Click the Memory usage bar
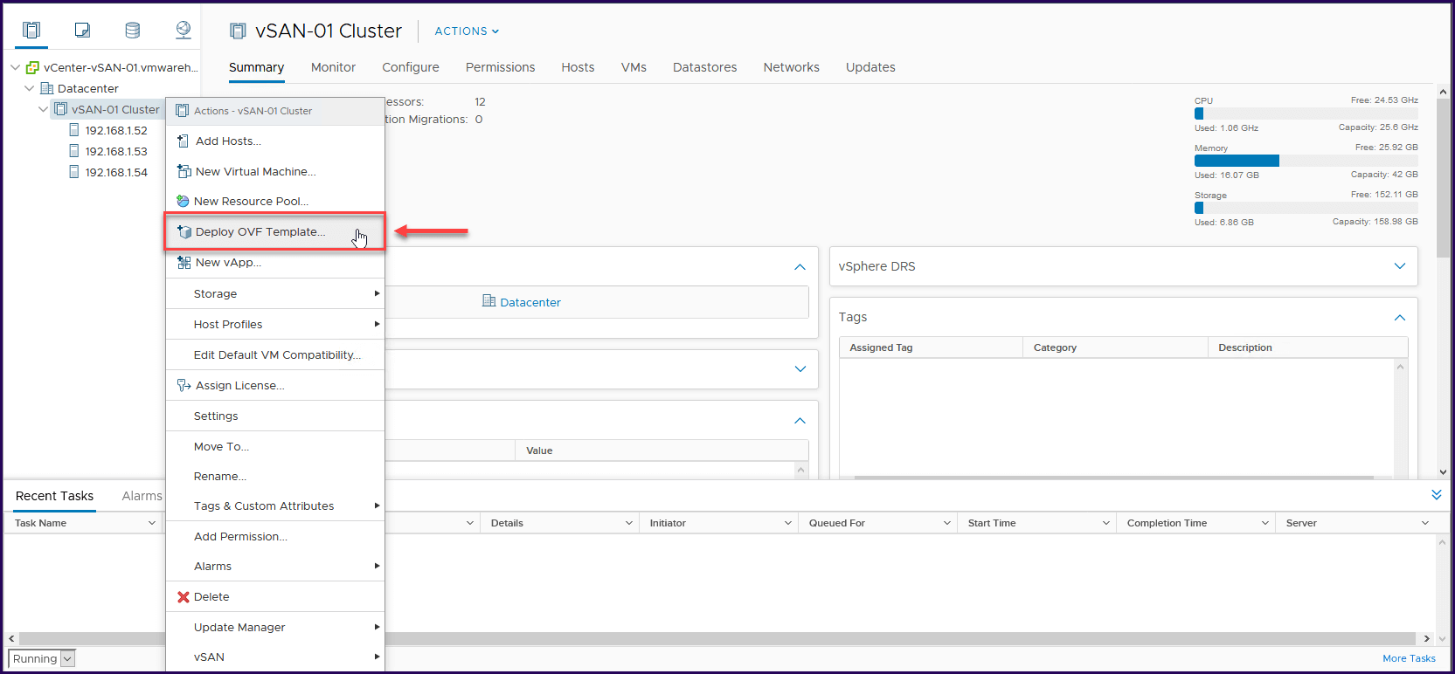Viewport: 1455px width, 674px height. [x=1306, y=161]
